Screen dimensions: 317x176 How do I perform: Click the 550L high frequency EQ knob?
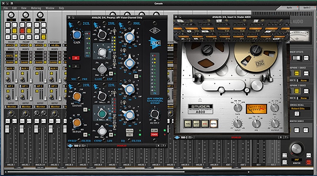point(130,37)
